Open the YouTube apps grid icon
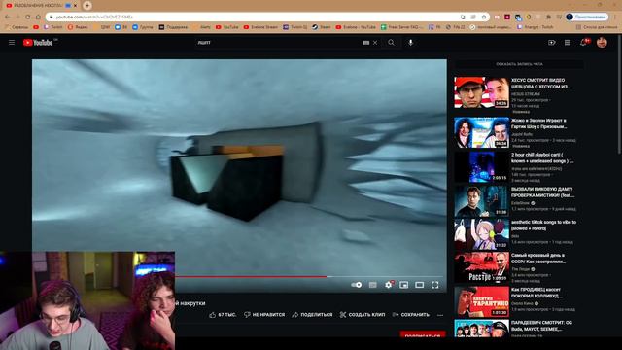Screen dimensions: 622x350 (x=568, y=43)
